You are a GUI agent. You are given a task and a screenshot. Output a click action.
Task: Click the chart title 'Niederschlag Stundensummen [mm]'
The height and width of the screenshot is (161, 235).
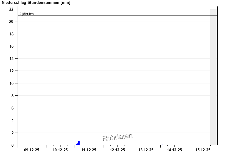tap(36, 3)
